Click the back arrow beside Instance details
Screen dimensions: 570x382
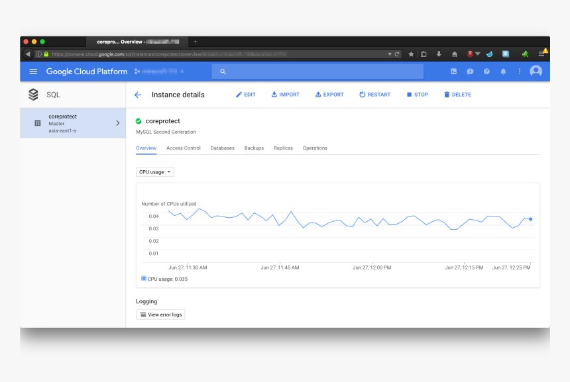click(x=138, y=95)
